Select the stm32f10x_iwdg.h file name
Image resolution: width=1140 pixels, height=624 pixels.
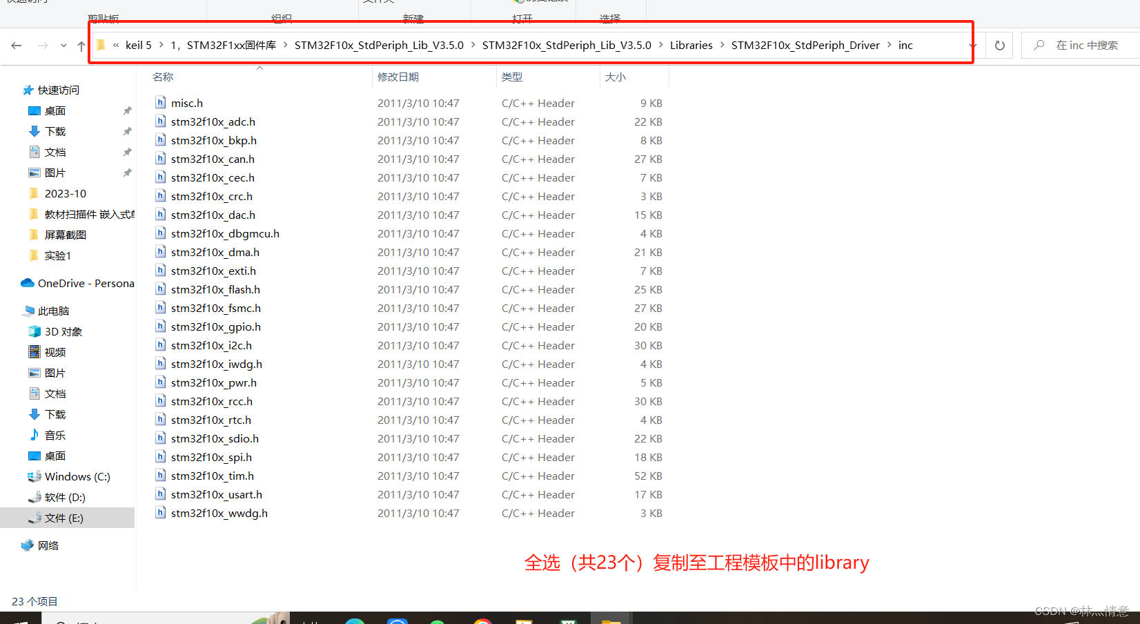[217, 364]
